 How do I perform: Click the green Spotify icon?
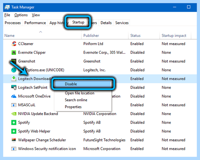point(14,122)
